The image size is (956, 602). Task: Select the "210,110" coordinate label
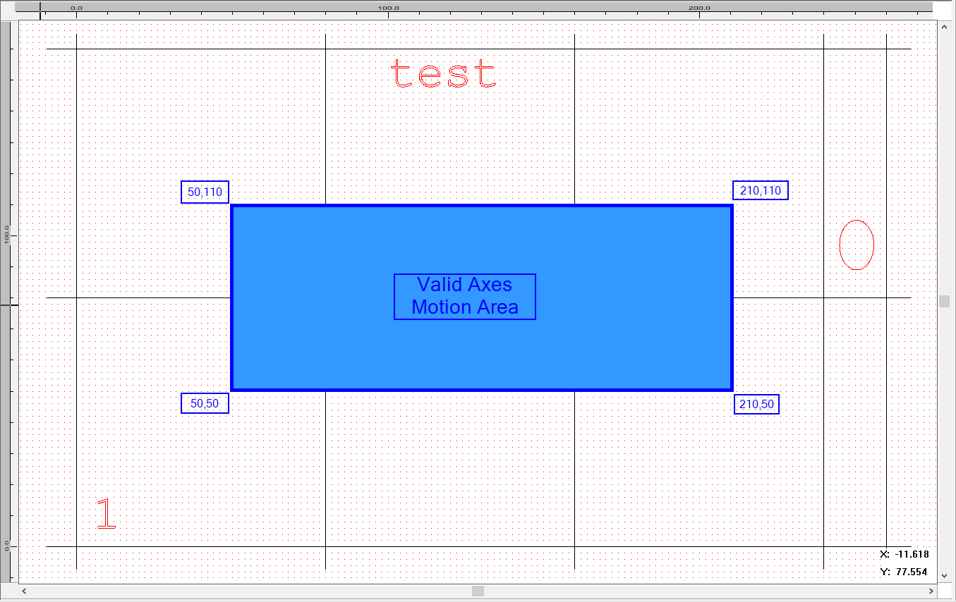[760, 190]
